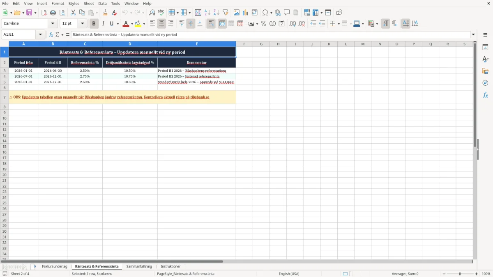
Task: Toggle Italic formatting
Action: (x=103, y=24)
